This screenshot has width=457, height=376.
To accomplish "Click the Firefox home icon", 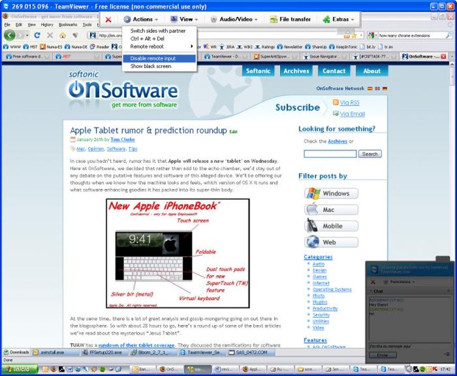I will 62,35.
